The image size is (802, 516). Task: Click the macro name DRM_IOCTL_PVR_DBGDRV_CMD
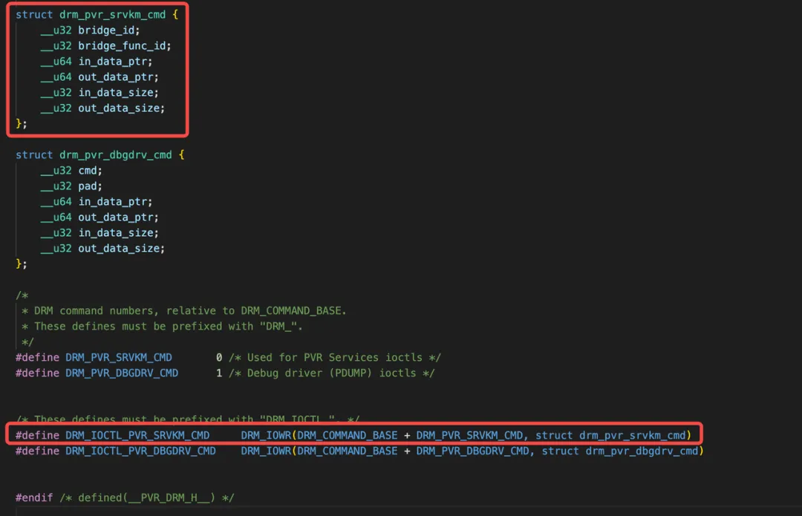pyautogui.click(x=140, y=451)
